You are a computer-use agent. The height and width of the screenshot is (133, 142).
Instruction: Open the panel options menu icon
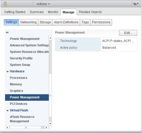[136, 4]
